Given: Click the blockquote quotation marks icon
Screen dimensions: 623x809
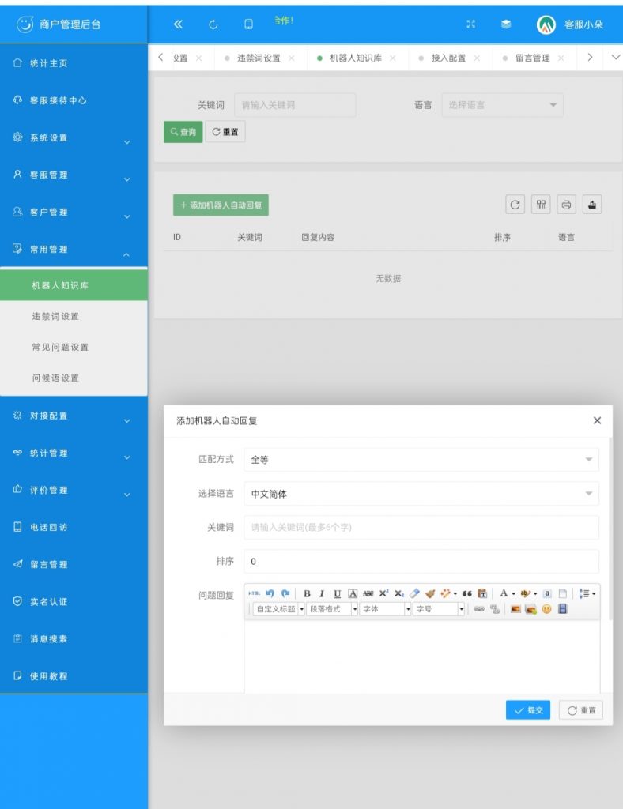Looking at the screenshot, I should [467, 594].
